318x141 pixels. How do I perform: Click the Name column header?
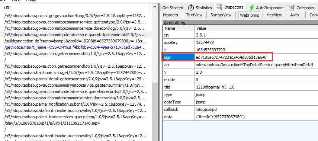point(179,28)
